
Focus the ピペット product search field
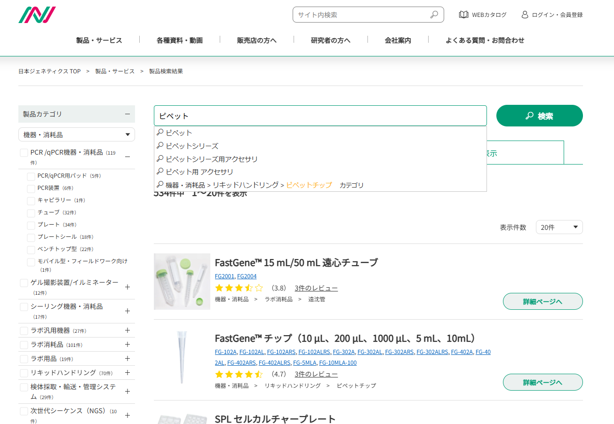coord(320,116)
